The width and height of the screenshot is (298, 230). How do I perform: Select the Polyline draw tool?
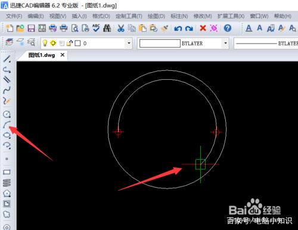pos(7,70)
